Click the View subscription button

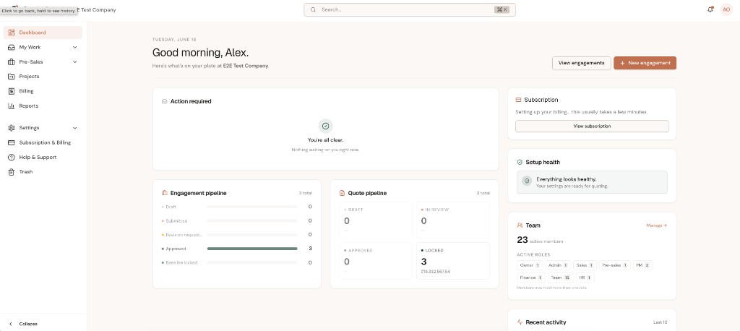coord(592,126)
